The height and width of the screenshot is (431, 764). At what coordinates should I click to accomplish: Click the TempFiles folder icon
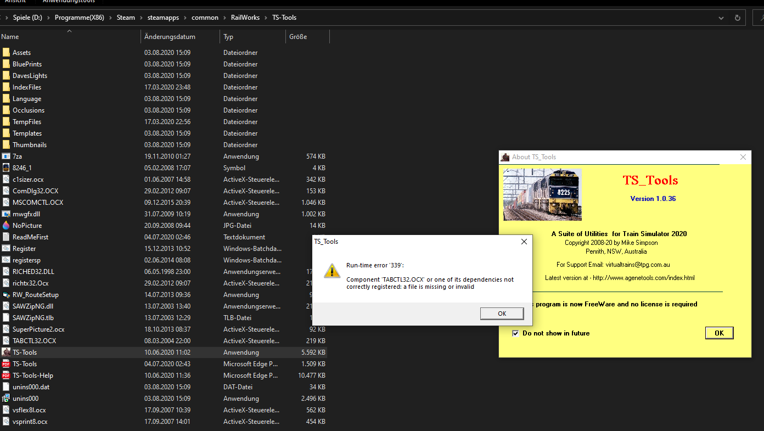tap(6, 122)
